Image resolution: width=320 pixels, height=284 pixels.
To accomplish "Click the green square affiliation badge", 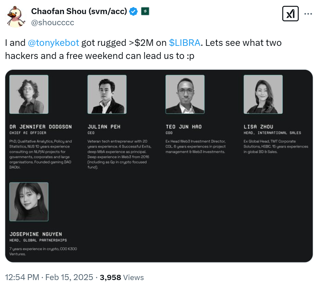I will tap(145, 11).
